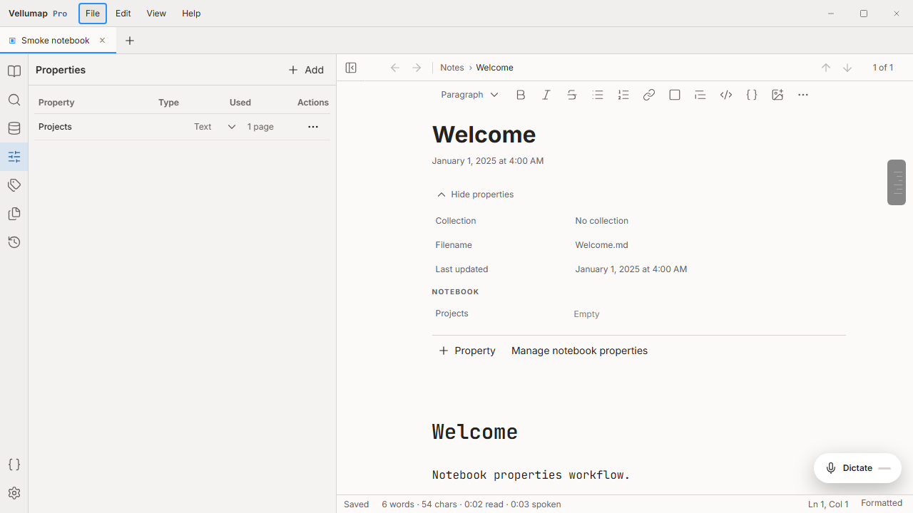The image size is (913, 513).
Task: Click the Property add button under note properties
Action: click(467, 351)
